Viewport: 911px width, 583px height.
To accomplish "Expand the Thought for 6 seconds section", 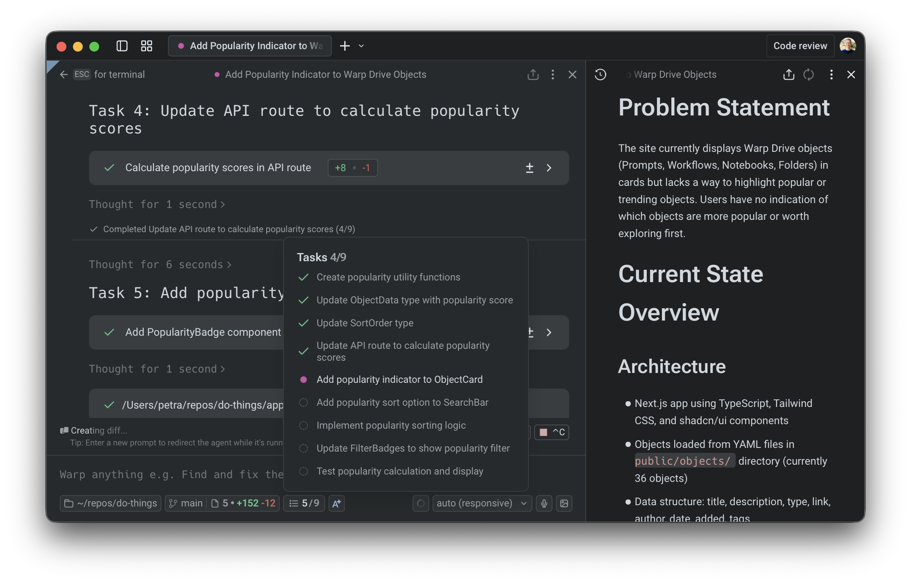I will 160,264.
